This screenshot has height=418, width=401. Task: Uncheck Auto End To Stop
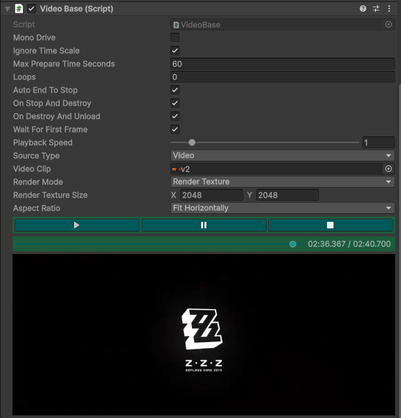[175, 90]
